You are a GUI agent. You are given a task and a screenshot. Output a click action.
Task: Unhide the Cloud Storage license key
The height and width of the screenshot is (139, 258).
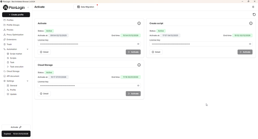click(138, 86)
